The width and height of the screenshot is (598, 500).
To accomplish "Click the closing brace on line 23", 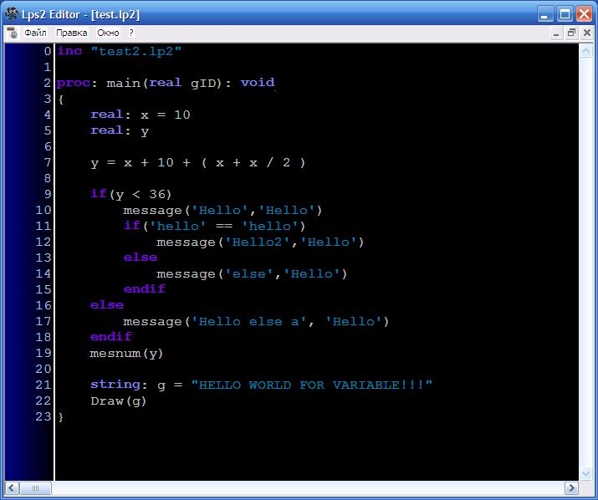I will tap(61, 417).
